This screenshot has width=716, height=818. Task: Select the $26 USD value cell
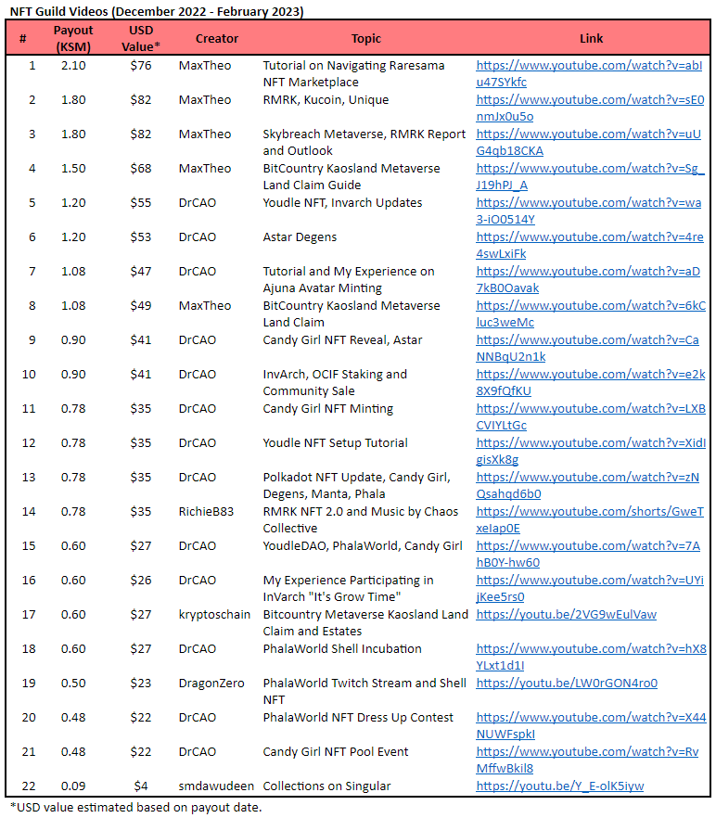tap(141, 581)
